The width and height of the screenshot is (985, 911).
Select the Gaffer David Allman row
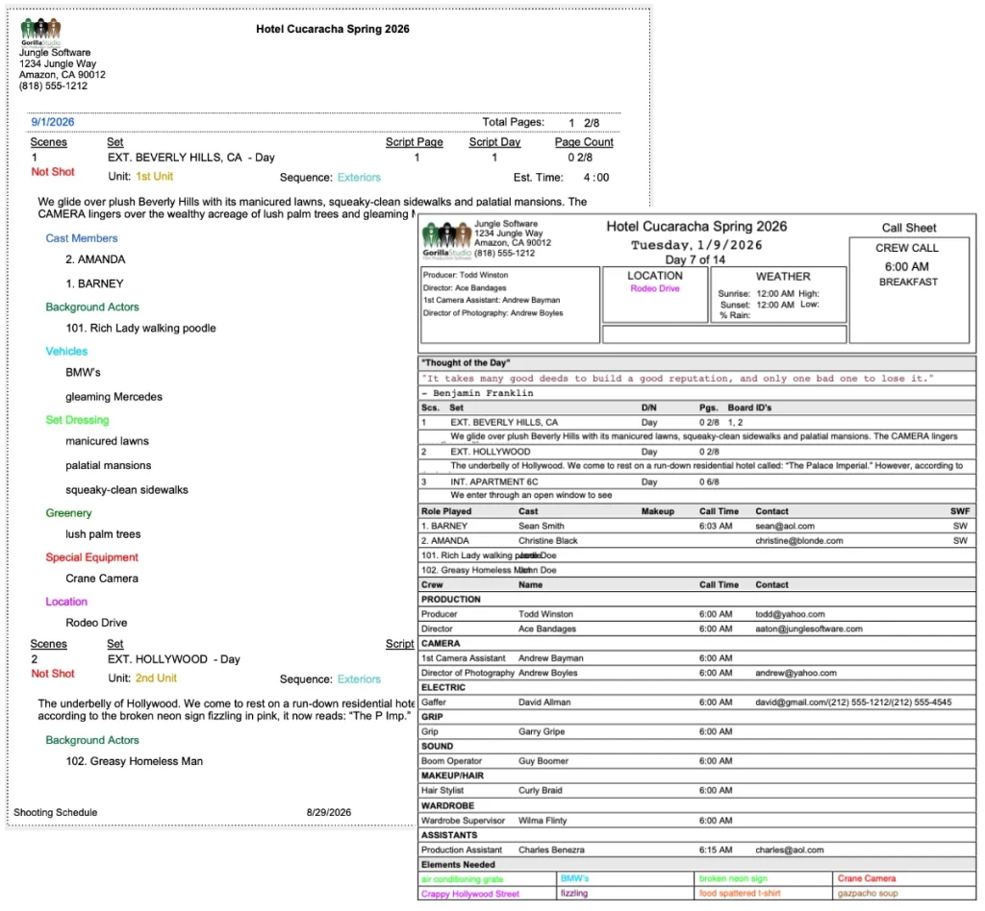pyautogui.click(x=696, y=702)
